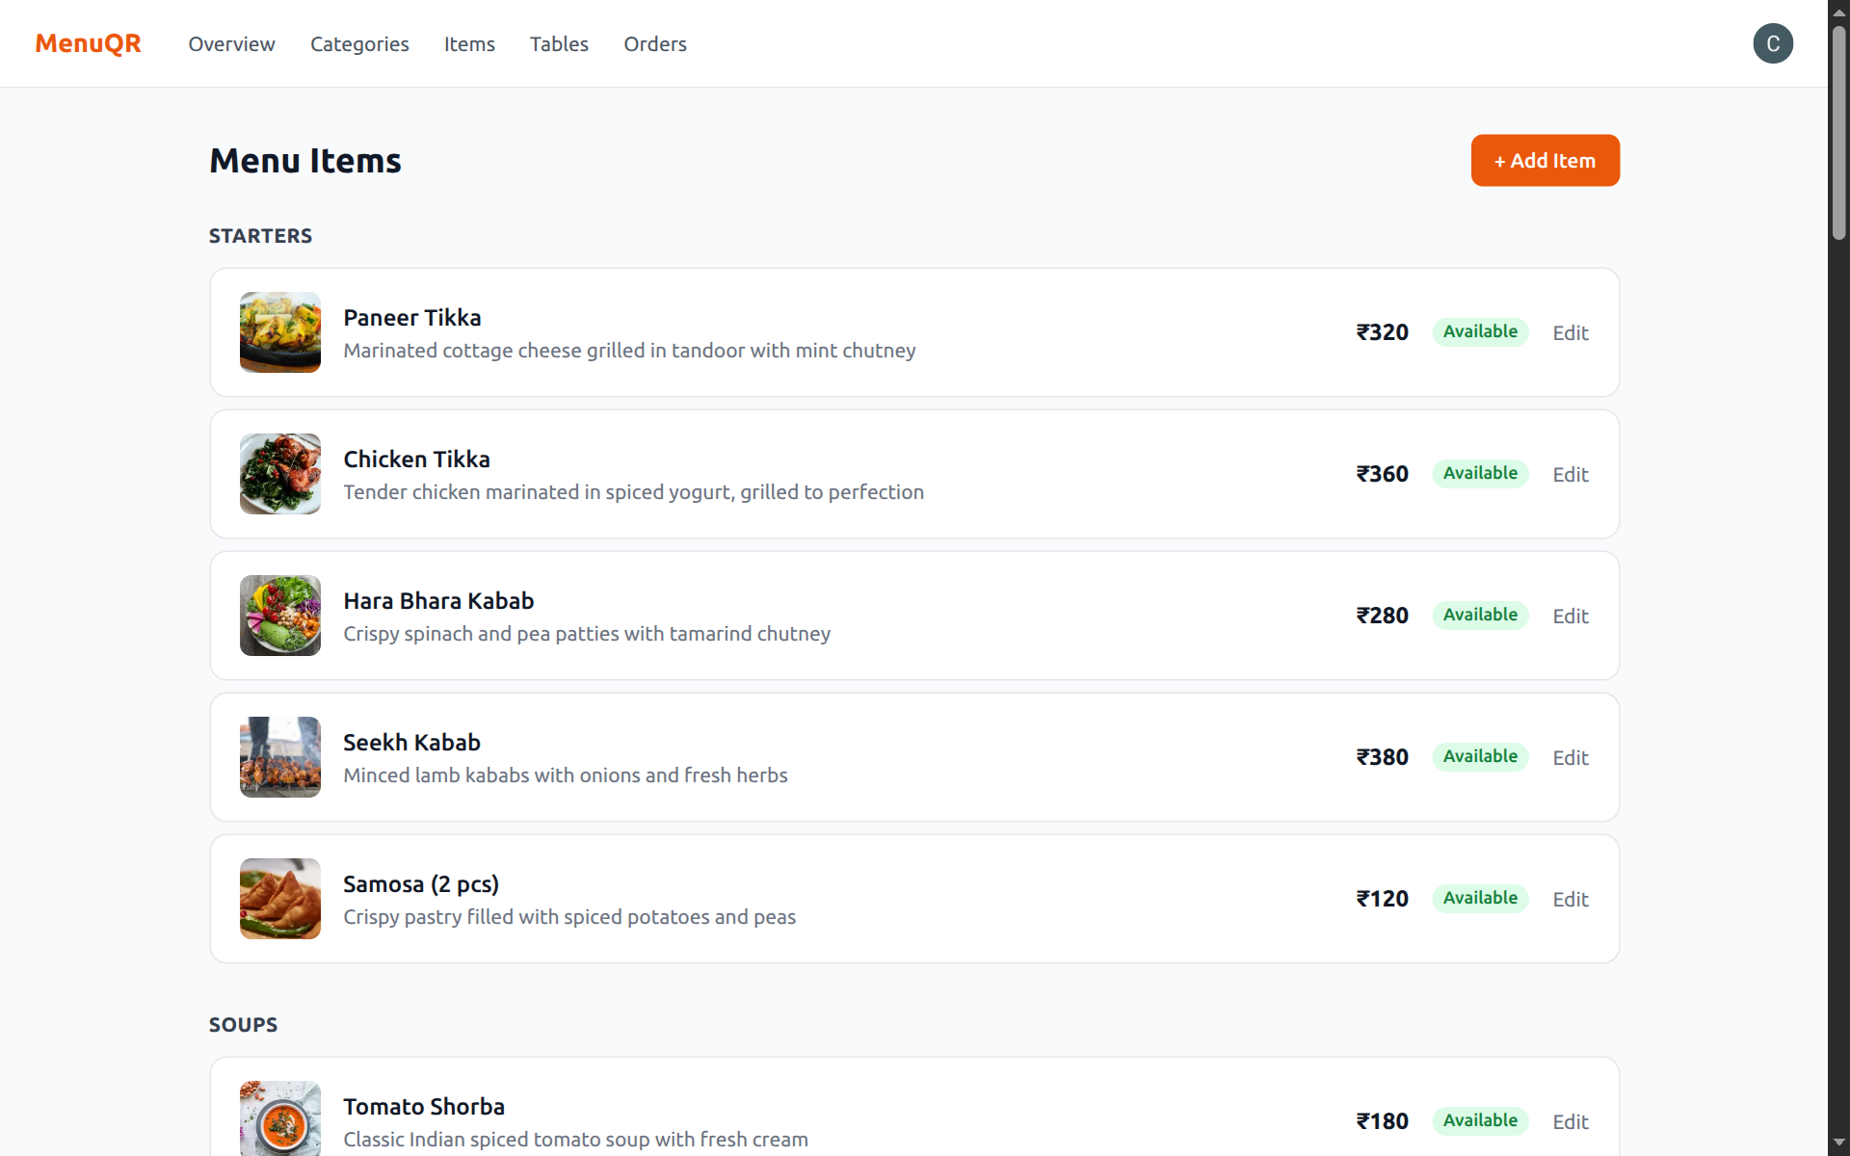Click the minced lamb kababs description
Viewport: 1850px width, 1156px height.
pos(566,775)
